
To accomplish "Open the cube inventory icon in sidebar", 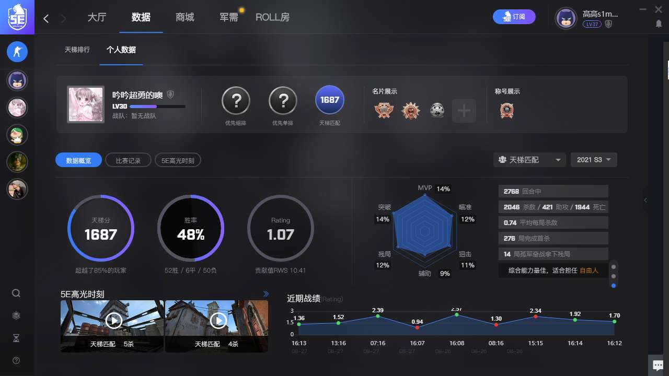I will tap(16, 315).
